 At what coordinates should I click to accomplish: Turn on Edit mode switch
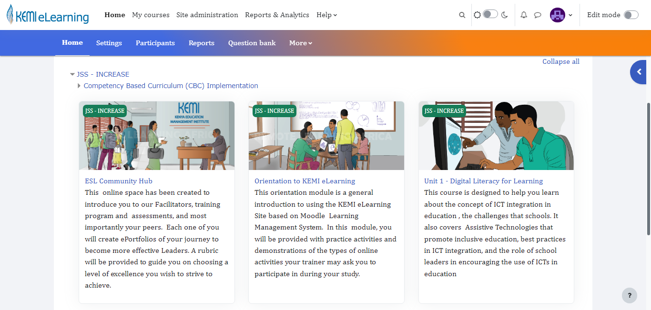[631, 15]
